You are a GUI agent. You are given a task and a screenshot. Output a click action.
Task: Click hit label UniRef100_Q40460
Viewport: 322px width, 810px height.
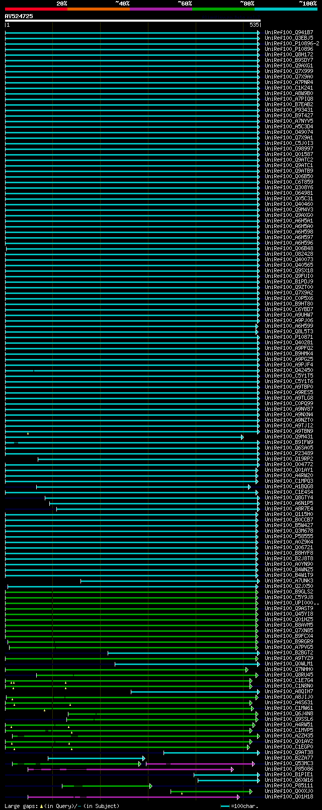(x=289, y=204)
